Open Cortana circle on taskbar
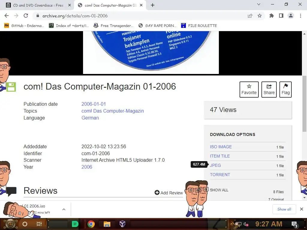Image resolution: width=307 pixels, height=230 pixels. tap(25, 224)
